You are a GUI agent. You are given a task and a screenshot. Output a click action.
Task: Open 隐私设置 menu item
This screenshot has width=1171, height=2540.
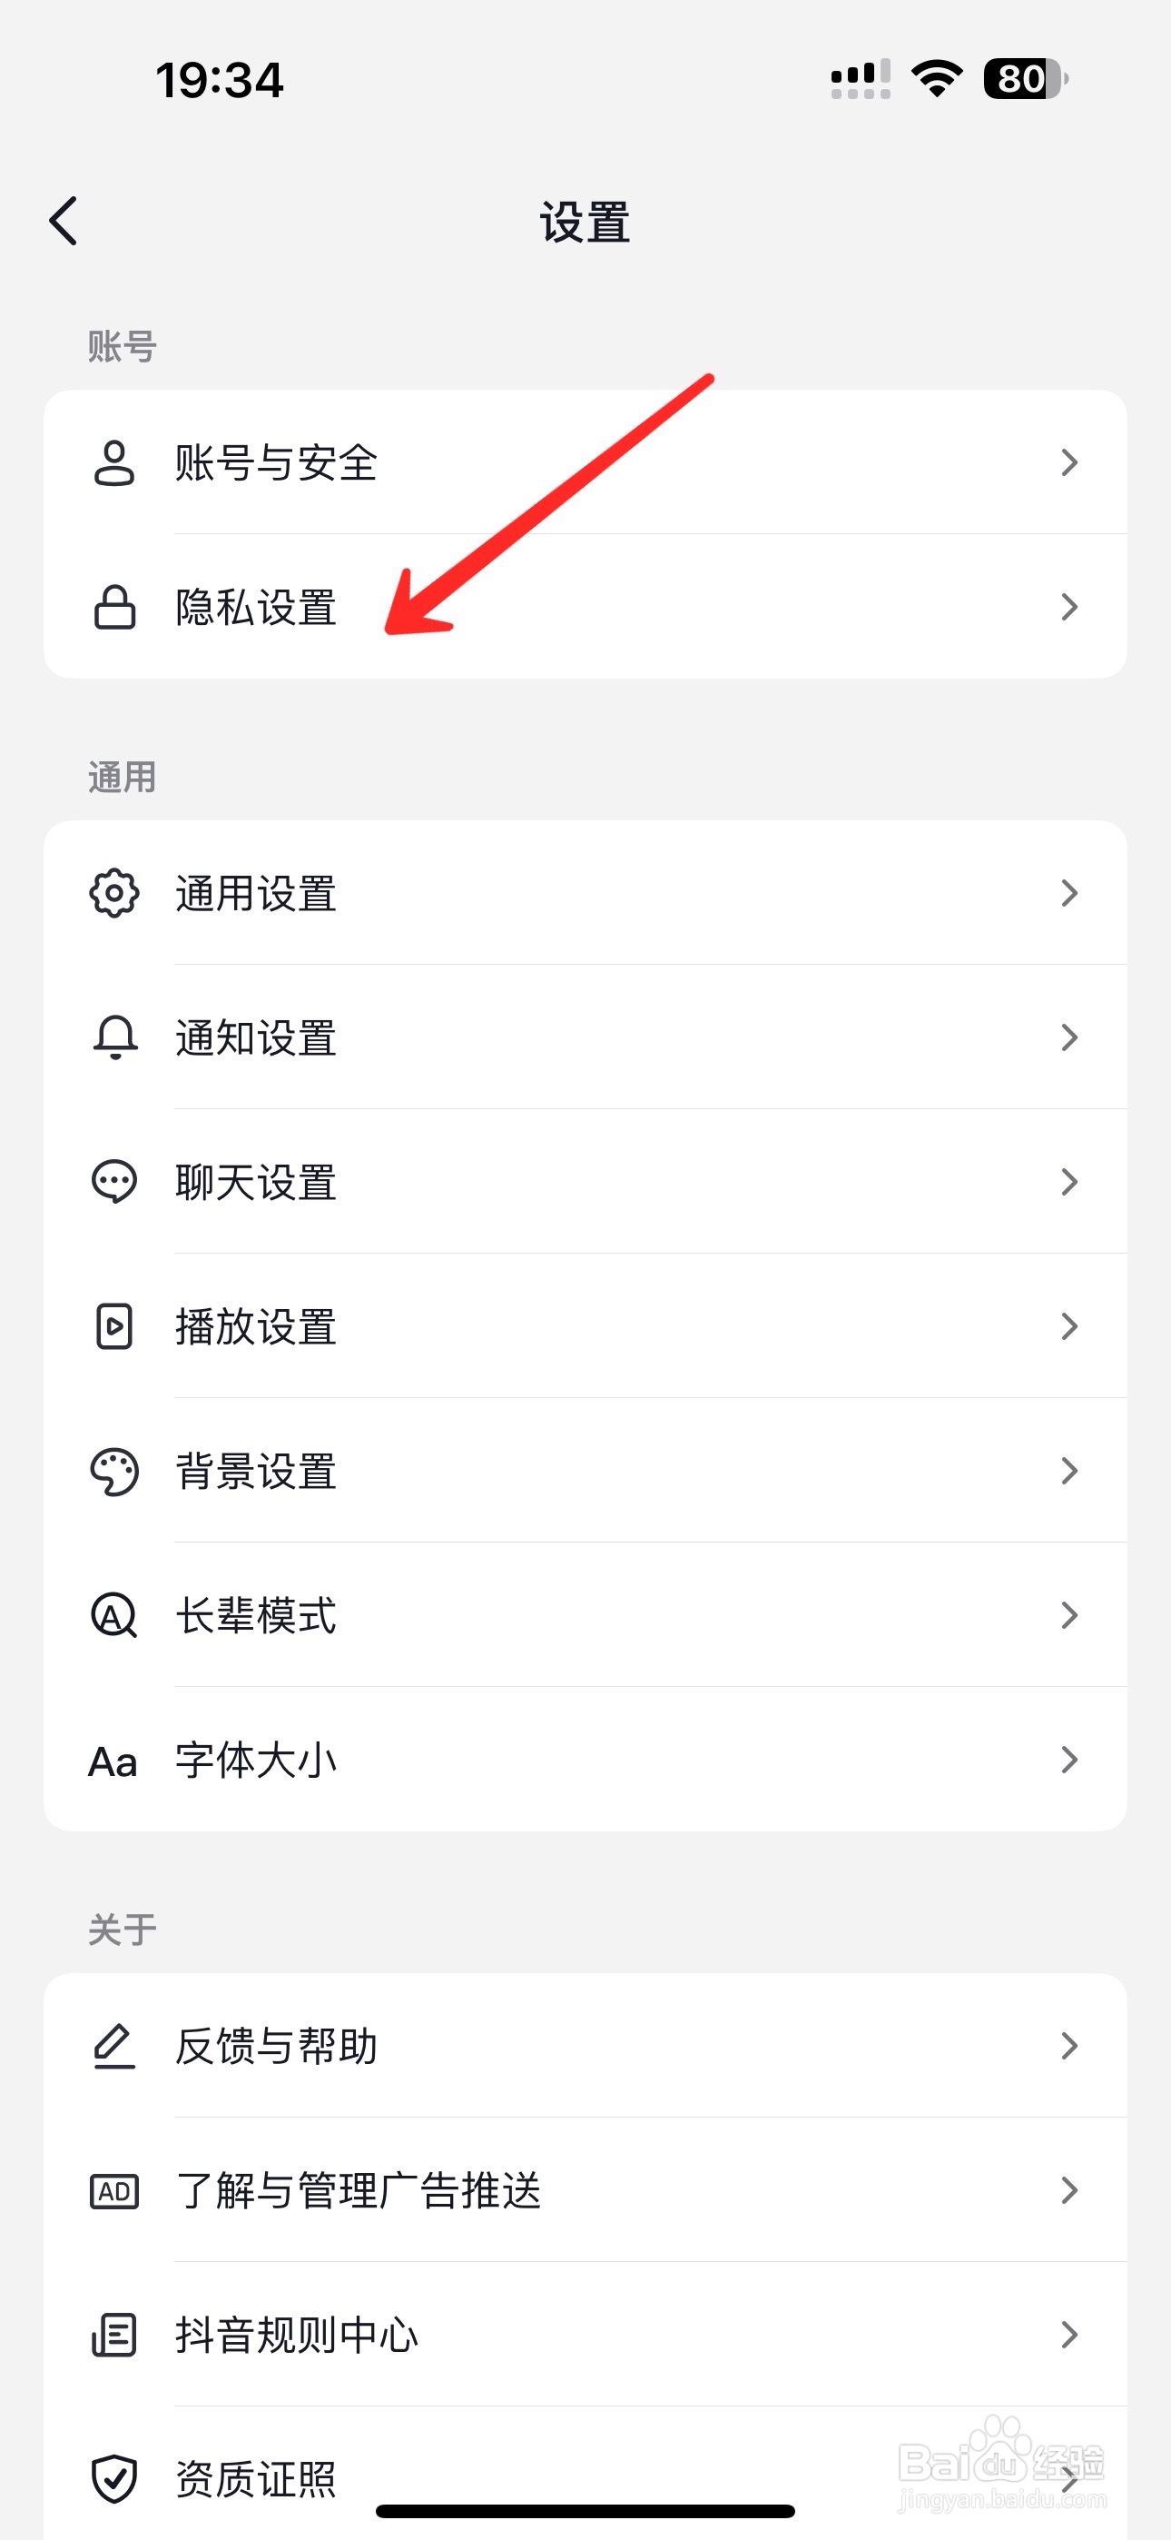pos(256,608)
